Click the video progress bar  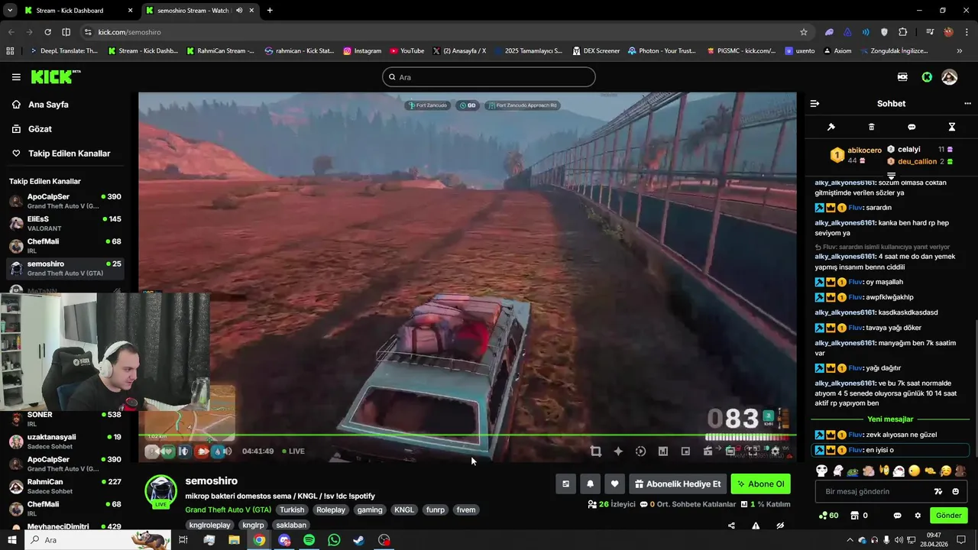467,436
